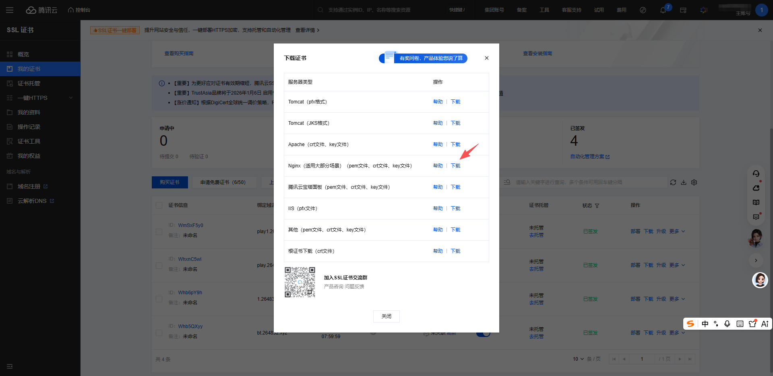Open the 更多 dropdown in first certificate row
Image resolution: width=773 pixels, height=376 pixels.
click(677, 231)
